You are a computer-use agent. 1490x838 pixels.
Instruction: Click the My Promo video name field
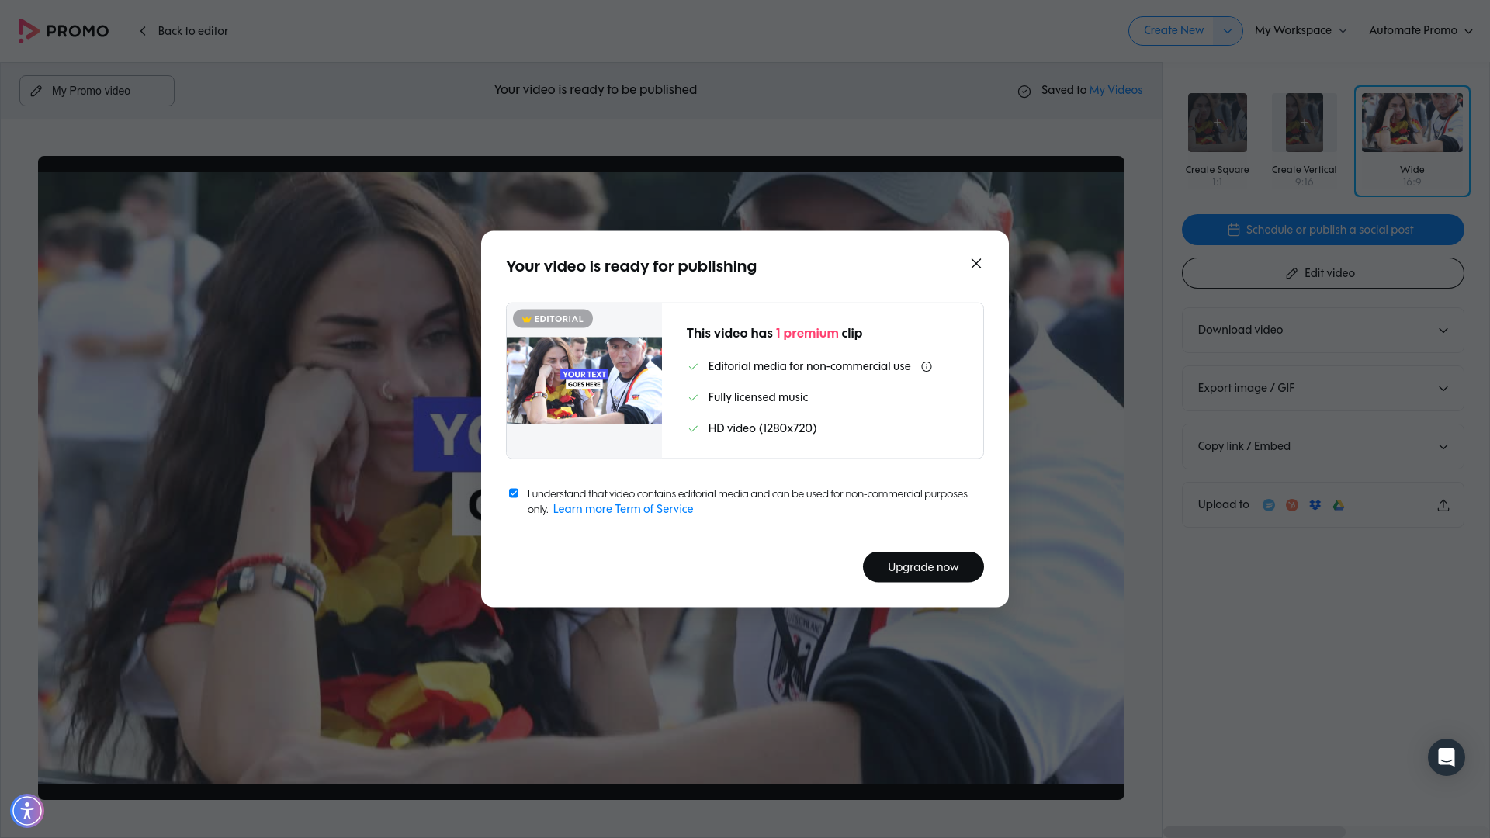click(x=97, y=91)
